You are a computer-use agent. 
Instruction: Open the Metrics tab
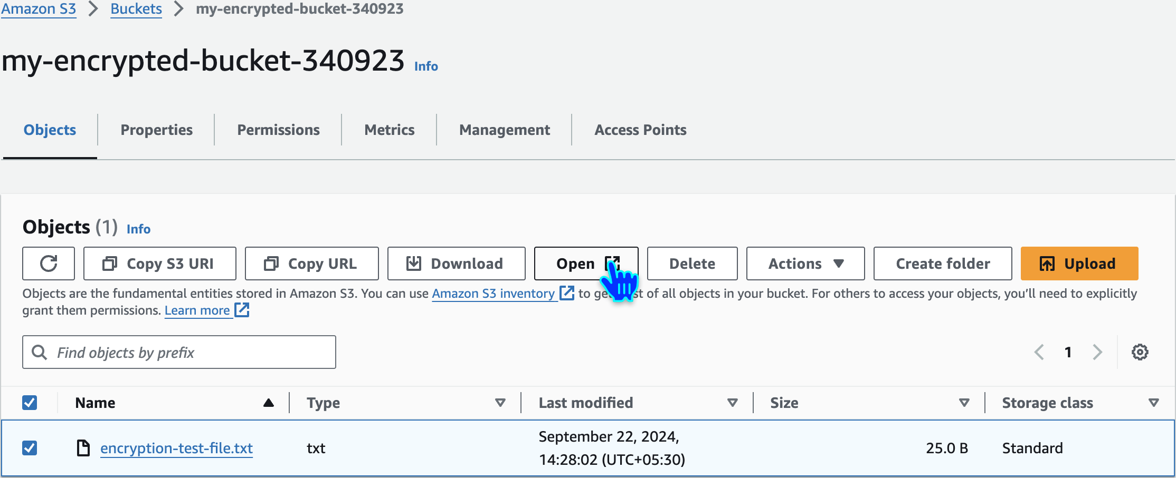390,130
